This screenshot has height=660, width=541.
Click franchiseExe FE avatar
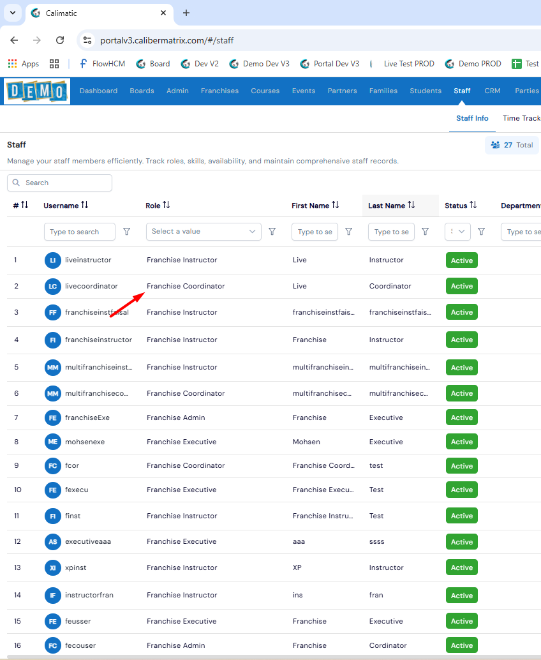[53, 417]
